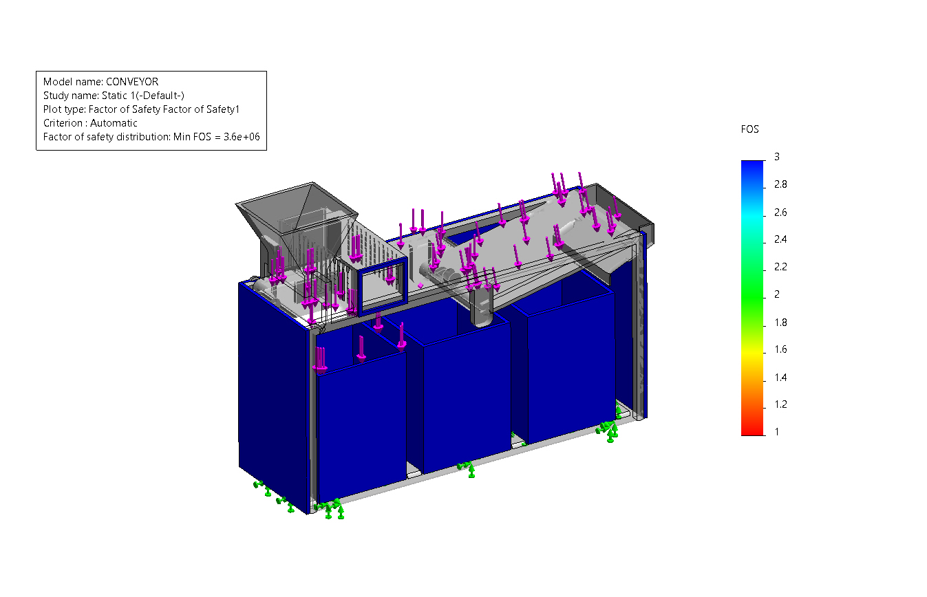927x597 pixels.
Task: Click the FOS color gradient legend bar
Action: click(753, 298)
